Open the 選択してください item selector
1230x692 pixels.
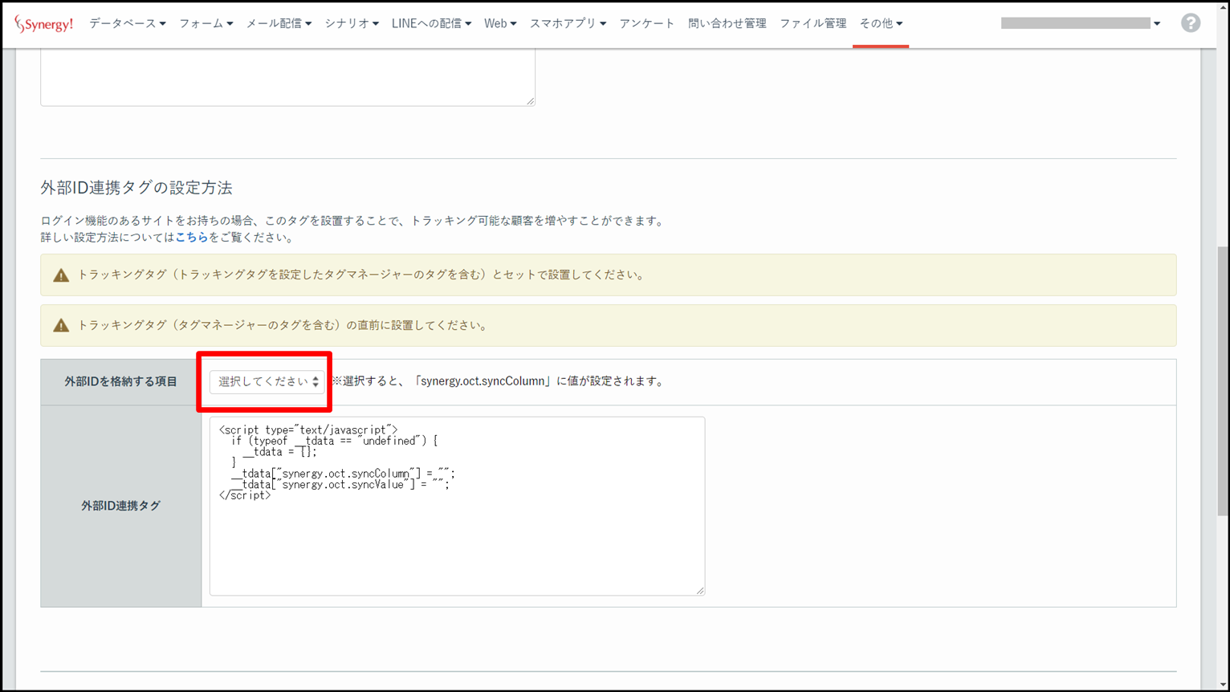point(267,382)
